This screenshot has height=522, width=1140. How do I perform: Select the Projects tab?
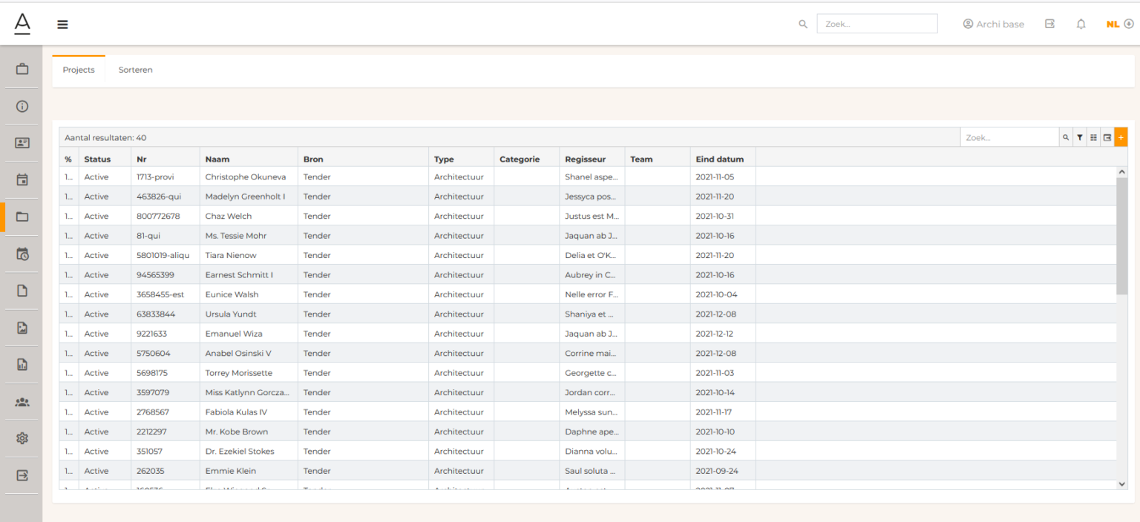tap(79, 70)
